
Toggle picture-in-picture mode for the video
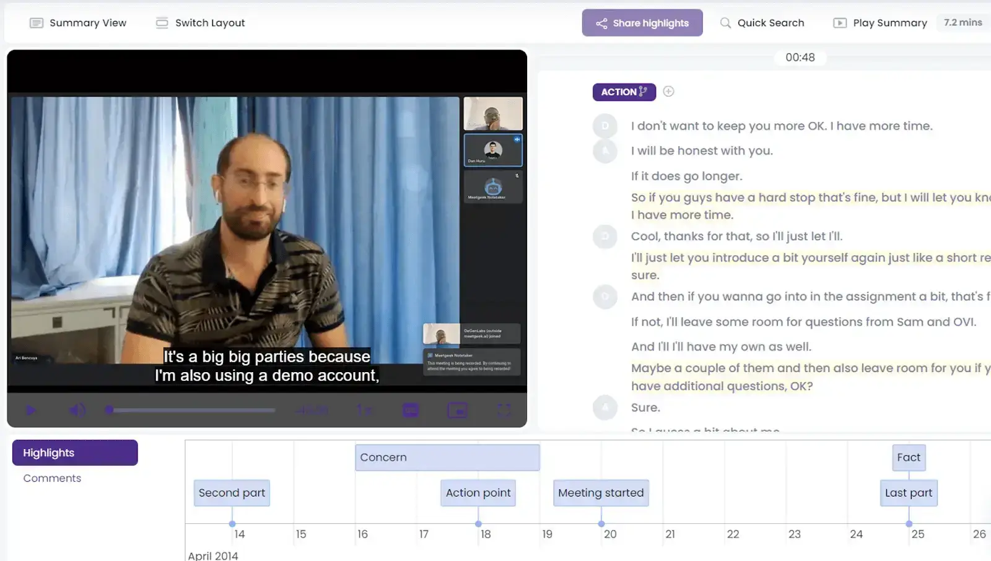coord(458,410)
